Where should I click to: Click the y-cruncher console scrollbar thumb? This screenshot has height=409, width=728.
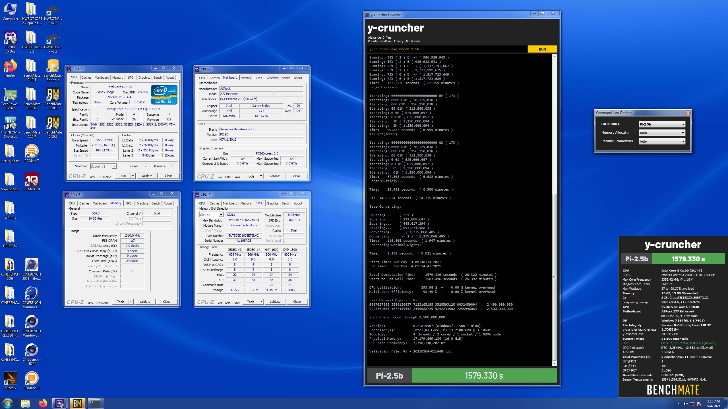click(554, 277)
